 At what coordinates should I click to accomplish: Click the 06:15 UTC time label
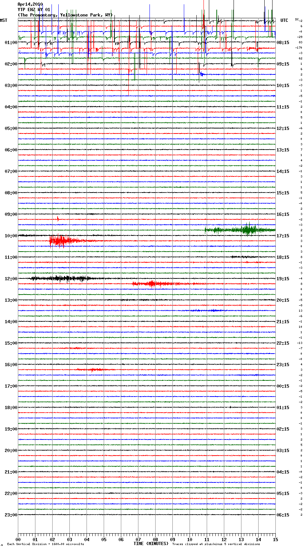click(x=283, y=515)
